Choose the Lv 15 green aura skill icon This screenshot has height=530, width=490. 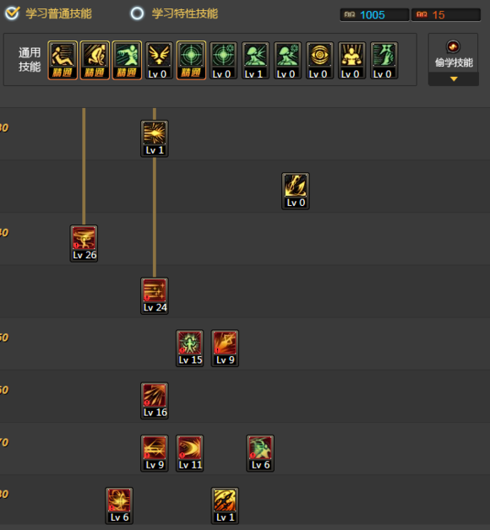point(190,349)
